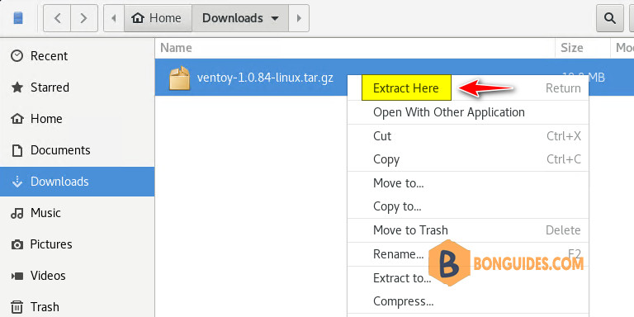
Task: Choose Compress... menu entry
Action: (468, 301)
